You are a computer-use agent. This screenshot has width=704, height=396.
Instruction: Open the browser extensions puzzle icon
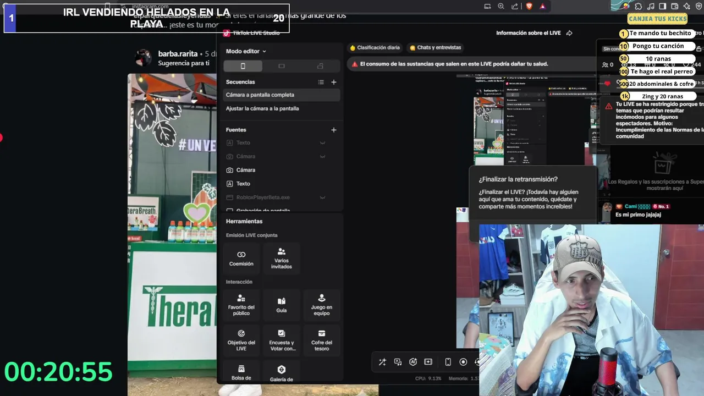click(x=638, y=6)
